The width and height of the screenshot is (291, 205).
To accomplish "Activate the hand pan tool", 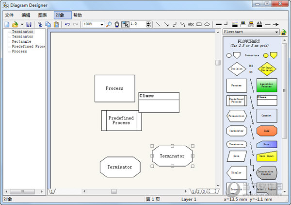I will (x=117, y=24).
